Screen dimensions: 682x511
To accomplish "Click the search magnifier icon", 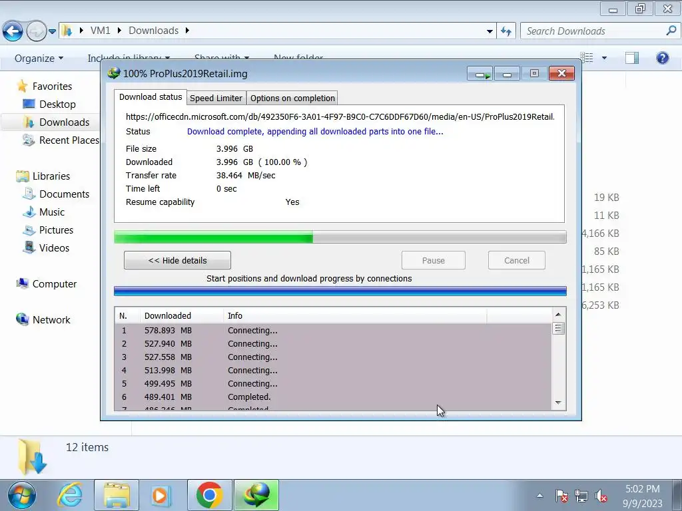I will tap(671, 31).
